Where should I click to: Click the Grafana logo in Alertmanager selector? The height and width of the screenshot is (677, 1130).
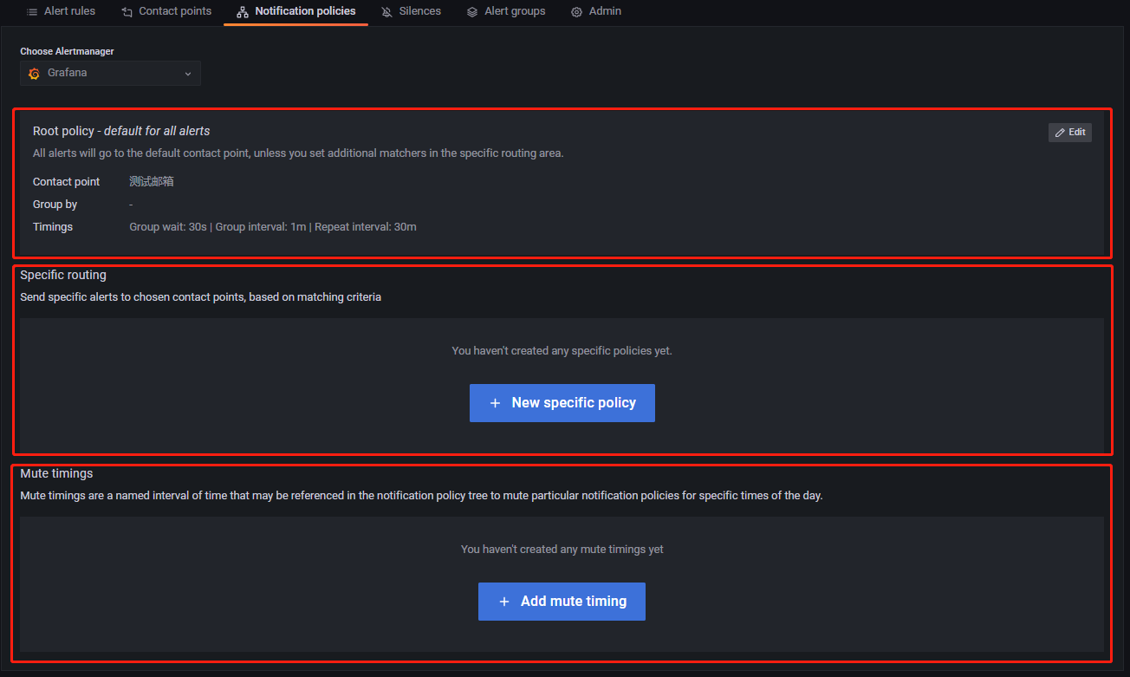click(x=35, y=74)
